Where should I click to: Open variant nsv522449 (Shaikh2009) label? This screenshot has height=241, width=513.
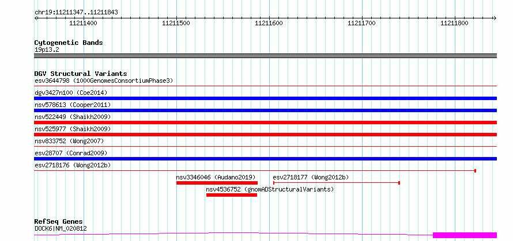73,117
